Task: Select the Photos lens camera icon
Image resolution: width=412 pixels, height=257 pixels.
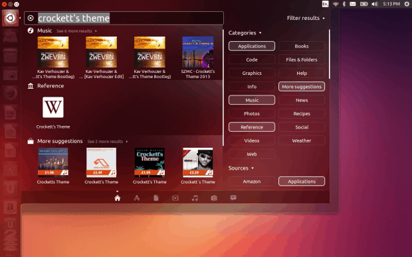Action: [x=214, y=198]
